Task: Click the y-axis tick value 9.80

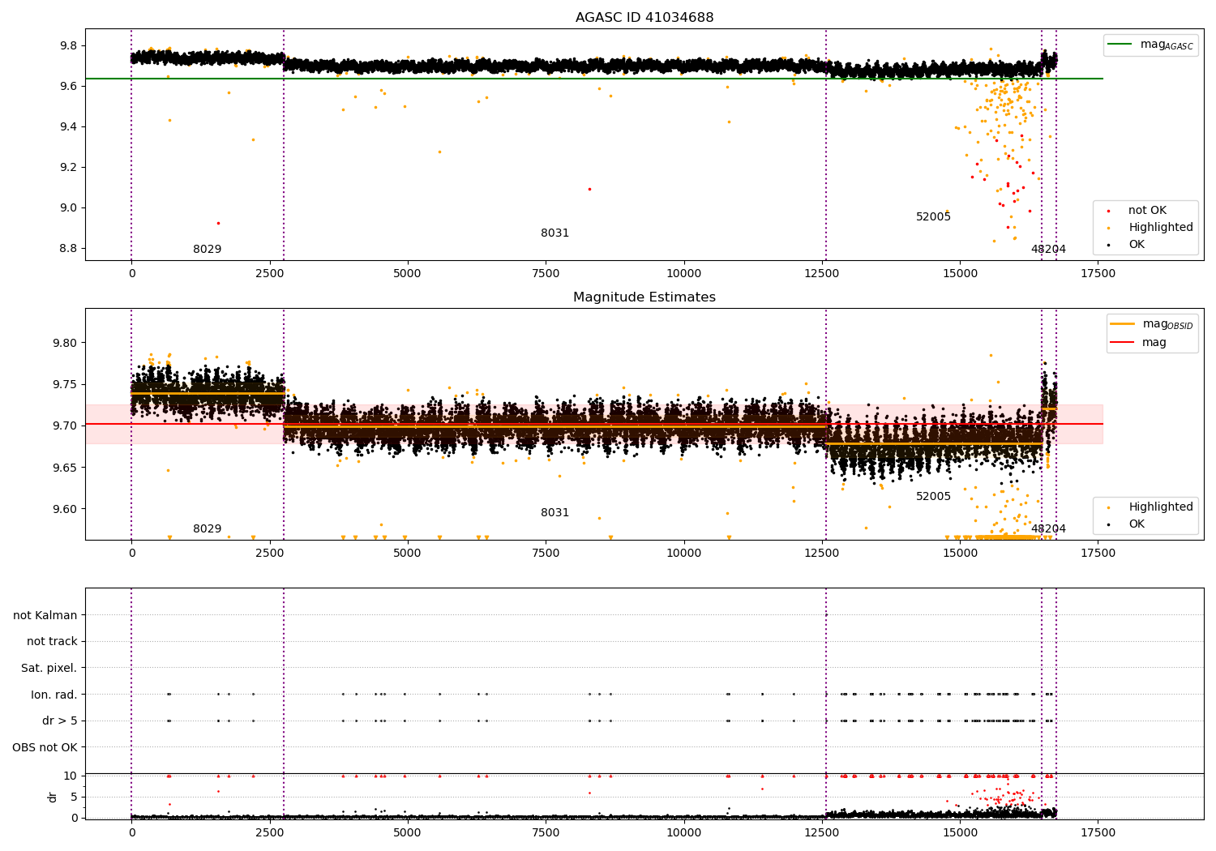Action: pos(64,344)
